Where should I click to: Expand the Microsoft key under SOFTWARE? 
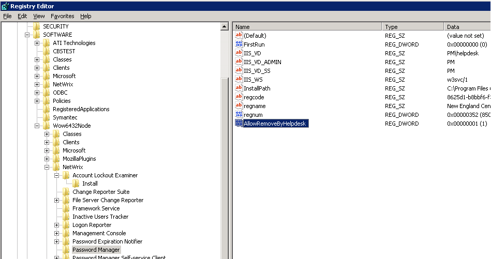pyautogui.click(x=37, y=76)
